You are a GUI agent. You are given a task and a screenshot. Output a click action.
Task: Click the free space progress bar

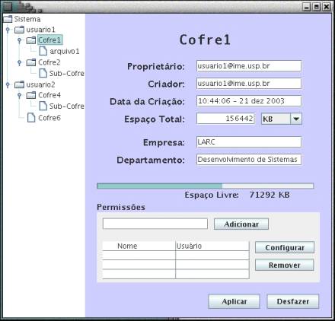(205, 186)
